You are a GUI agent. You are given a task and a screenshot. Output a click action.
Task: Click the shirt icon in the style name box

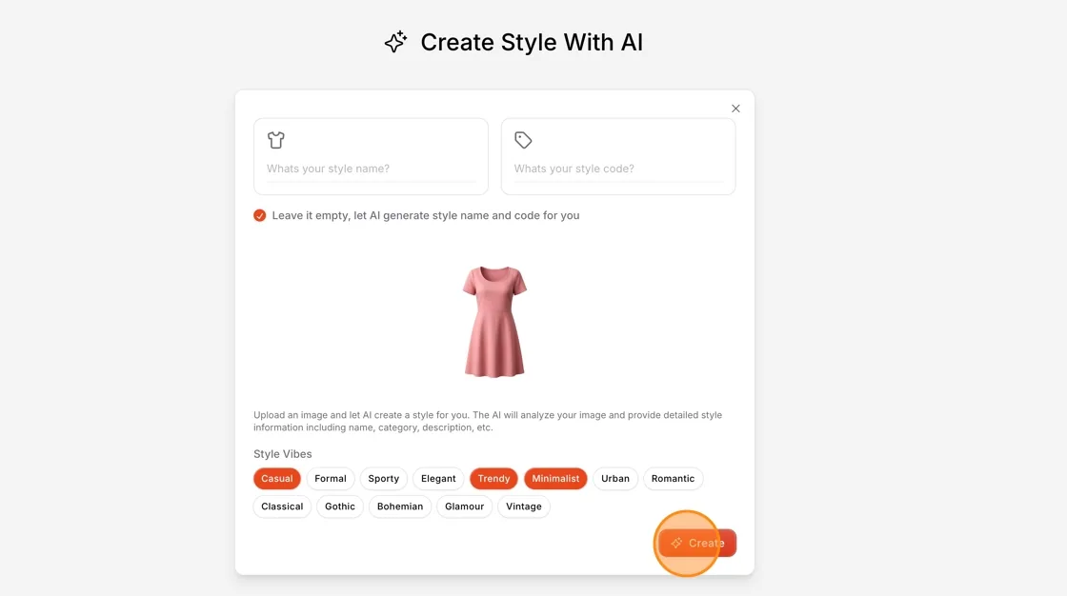point(275,140)
